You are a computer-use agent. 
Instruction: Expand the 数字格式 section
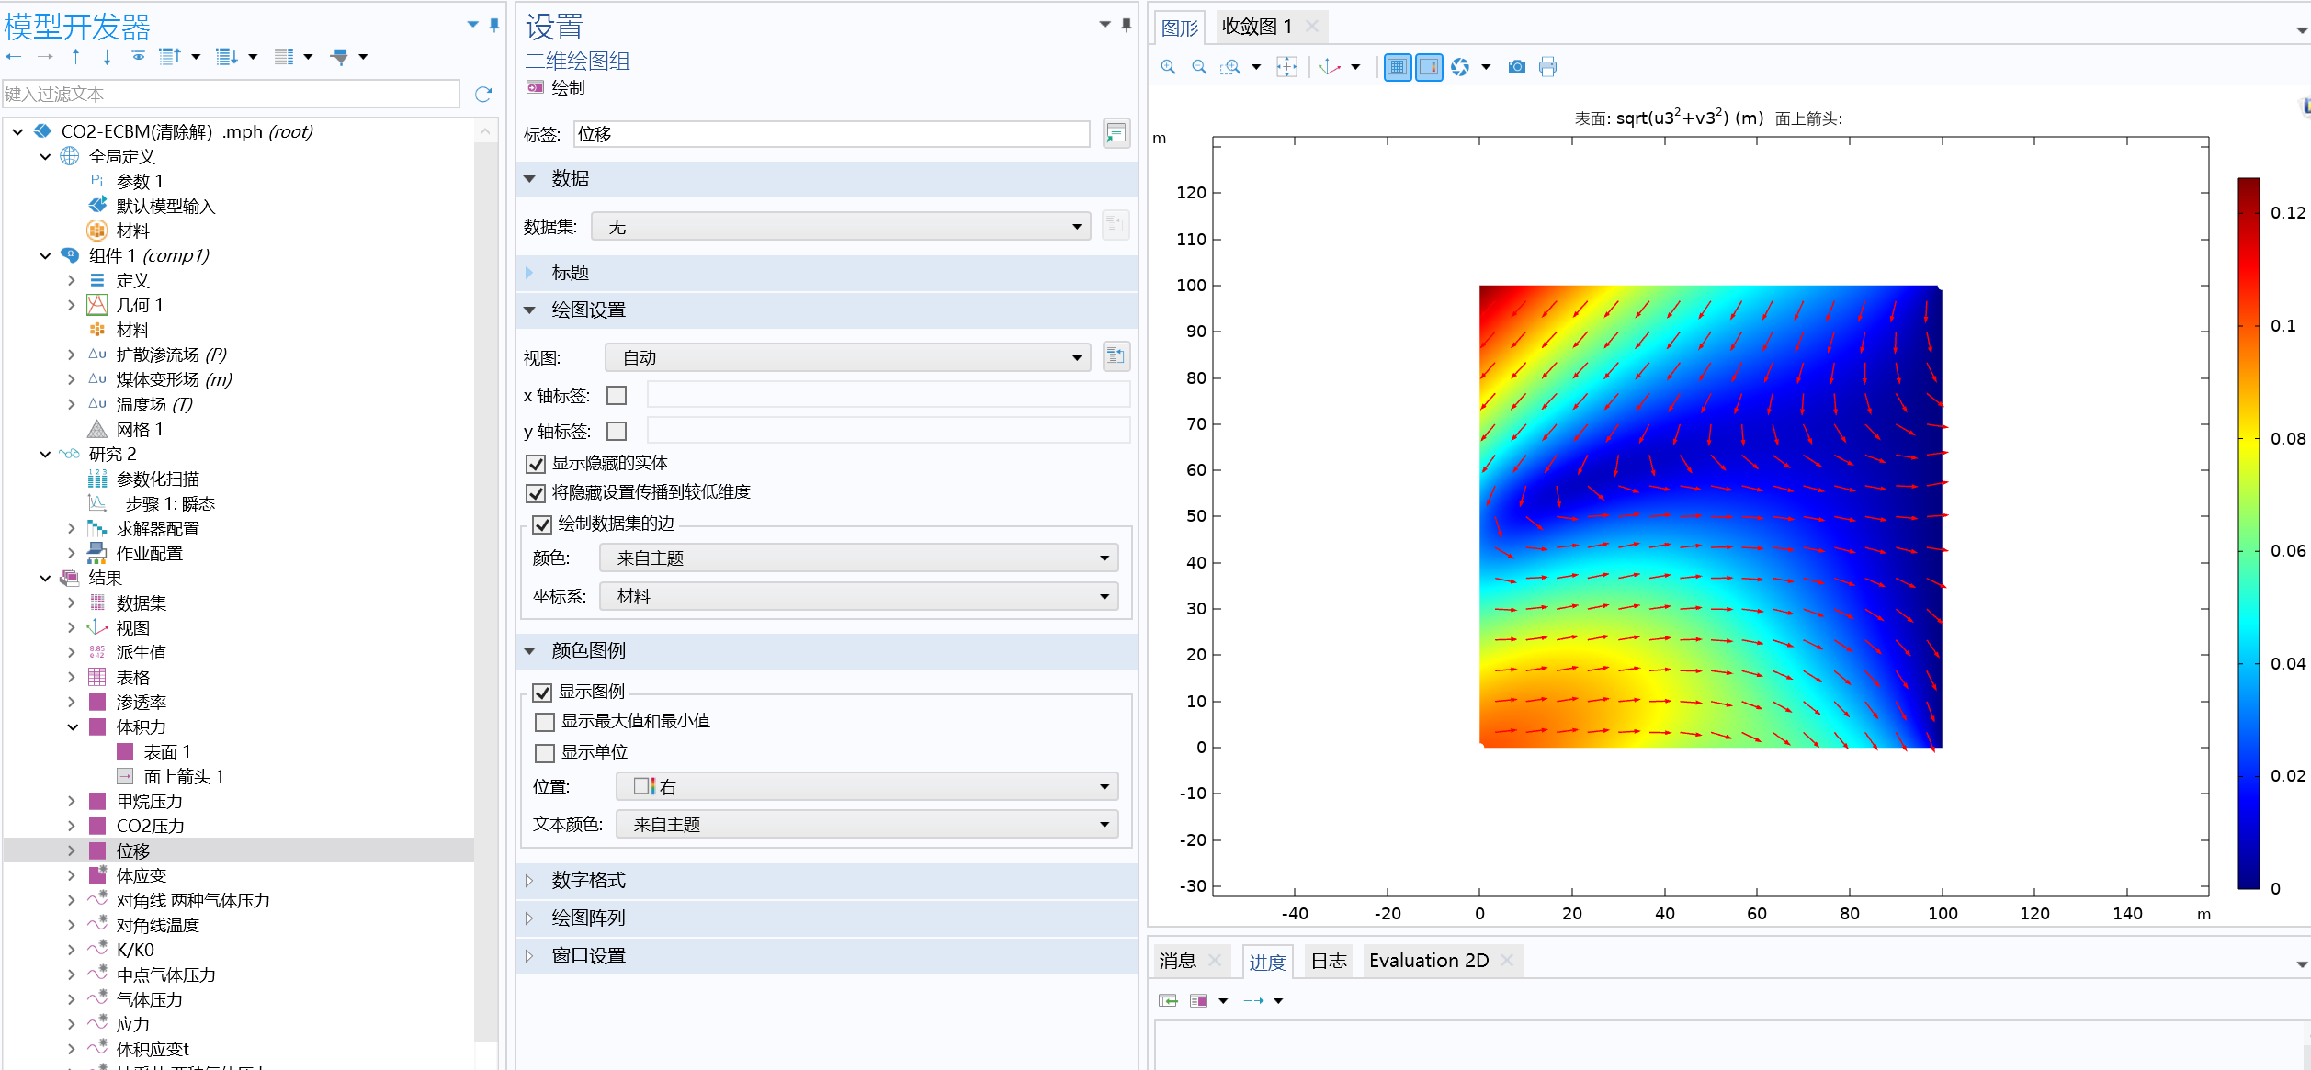[588, 880]
